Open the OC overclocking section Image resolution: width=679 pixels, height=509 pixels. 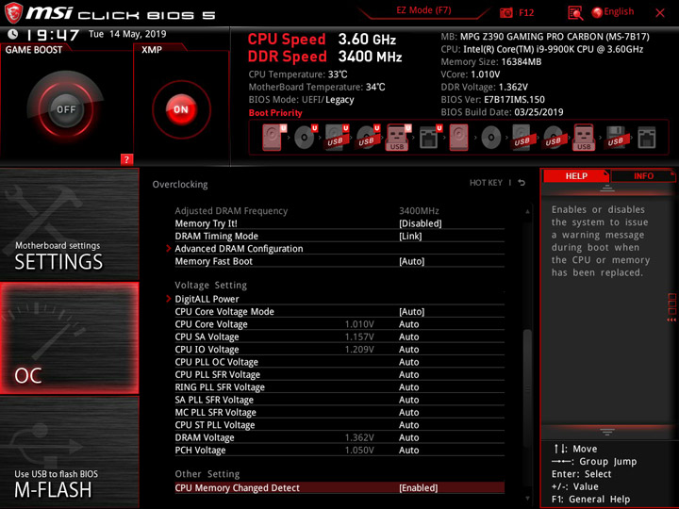69,338
